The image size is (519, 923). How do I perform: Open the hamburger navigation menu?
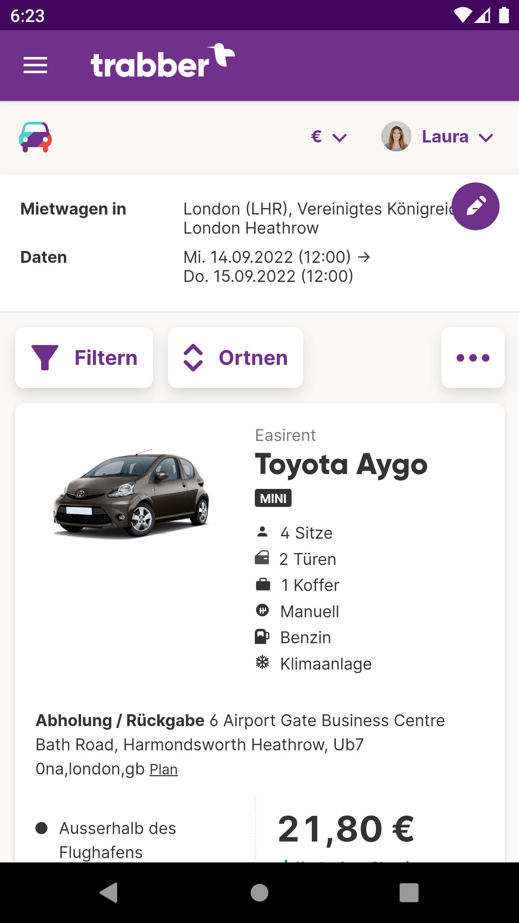pyautogui.click(x=35, y=65)
